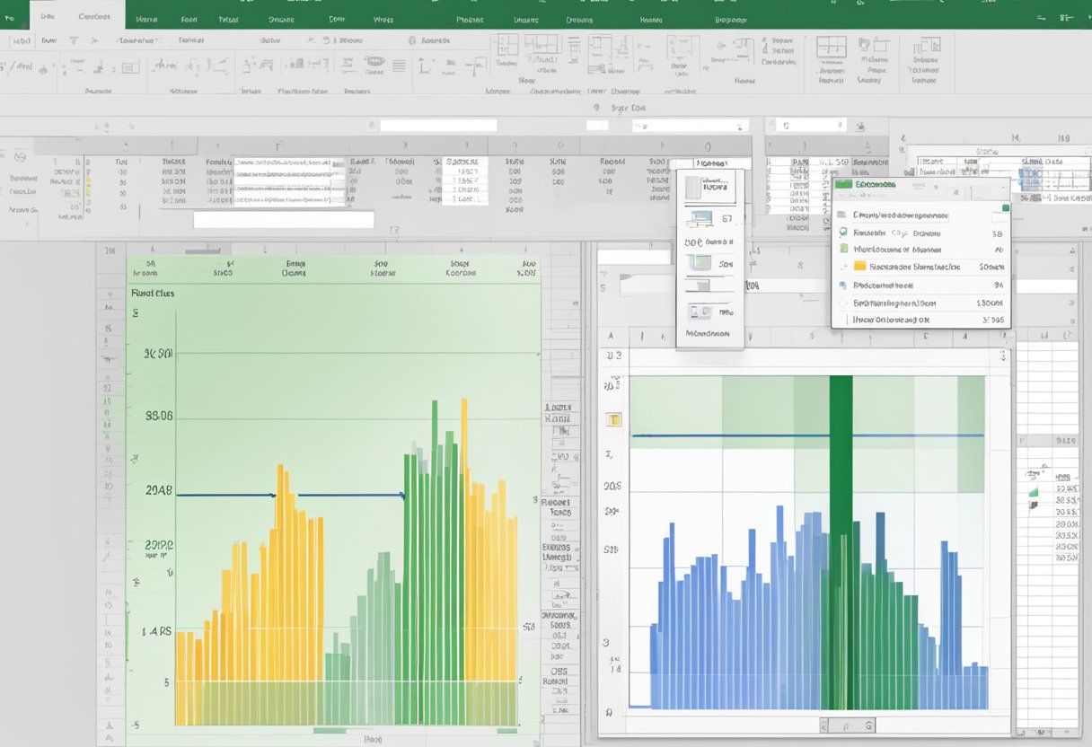Click the funnel filter icon in the ribbon's left area

point(74,40)
